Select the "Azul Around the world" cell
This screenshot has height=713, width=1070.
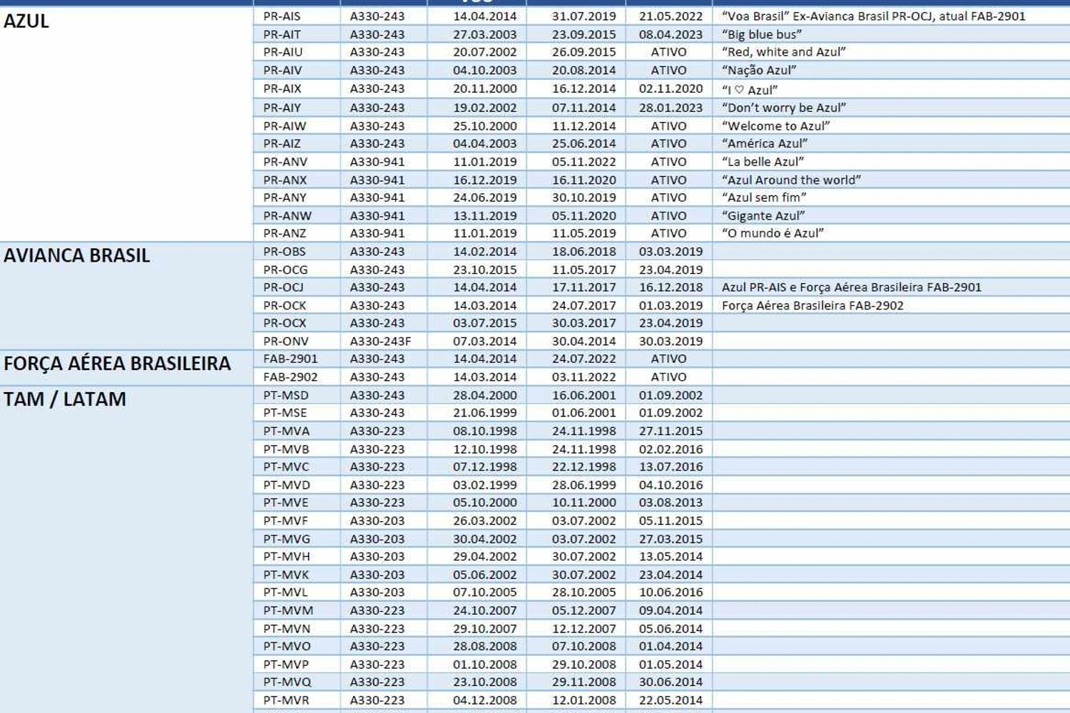[x=891, y=180]
